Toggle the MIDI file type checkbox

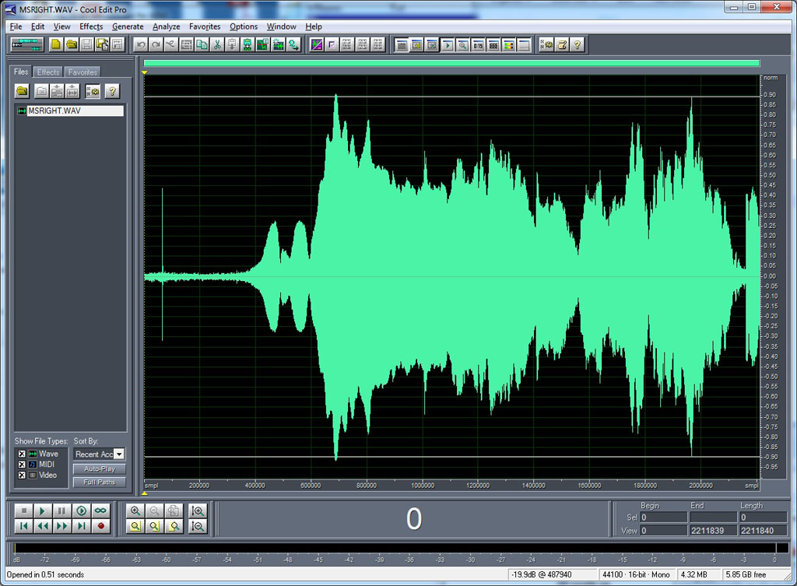point(22,465)
